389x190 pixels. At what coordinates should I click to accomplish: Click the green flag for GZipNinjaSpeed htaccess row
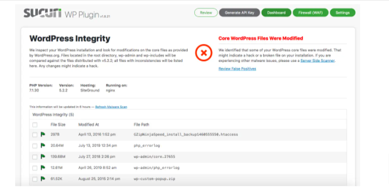[x=43, y=134]
